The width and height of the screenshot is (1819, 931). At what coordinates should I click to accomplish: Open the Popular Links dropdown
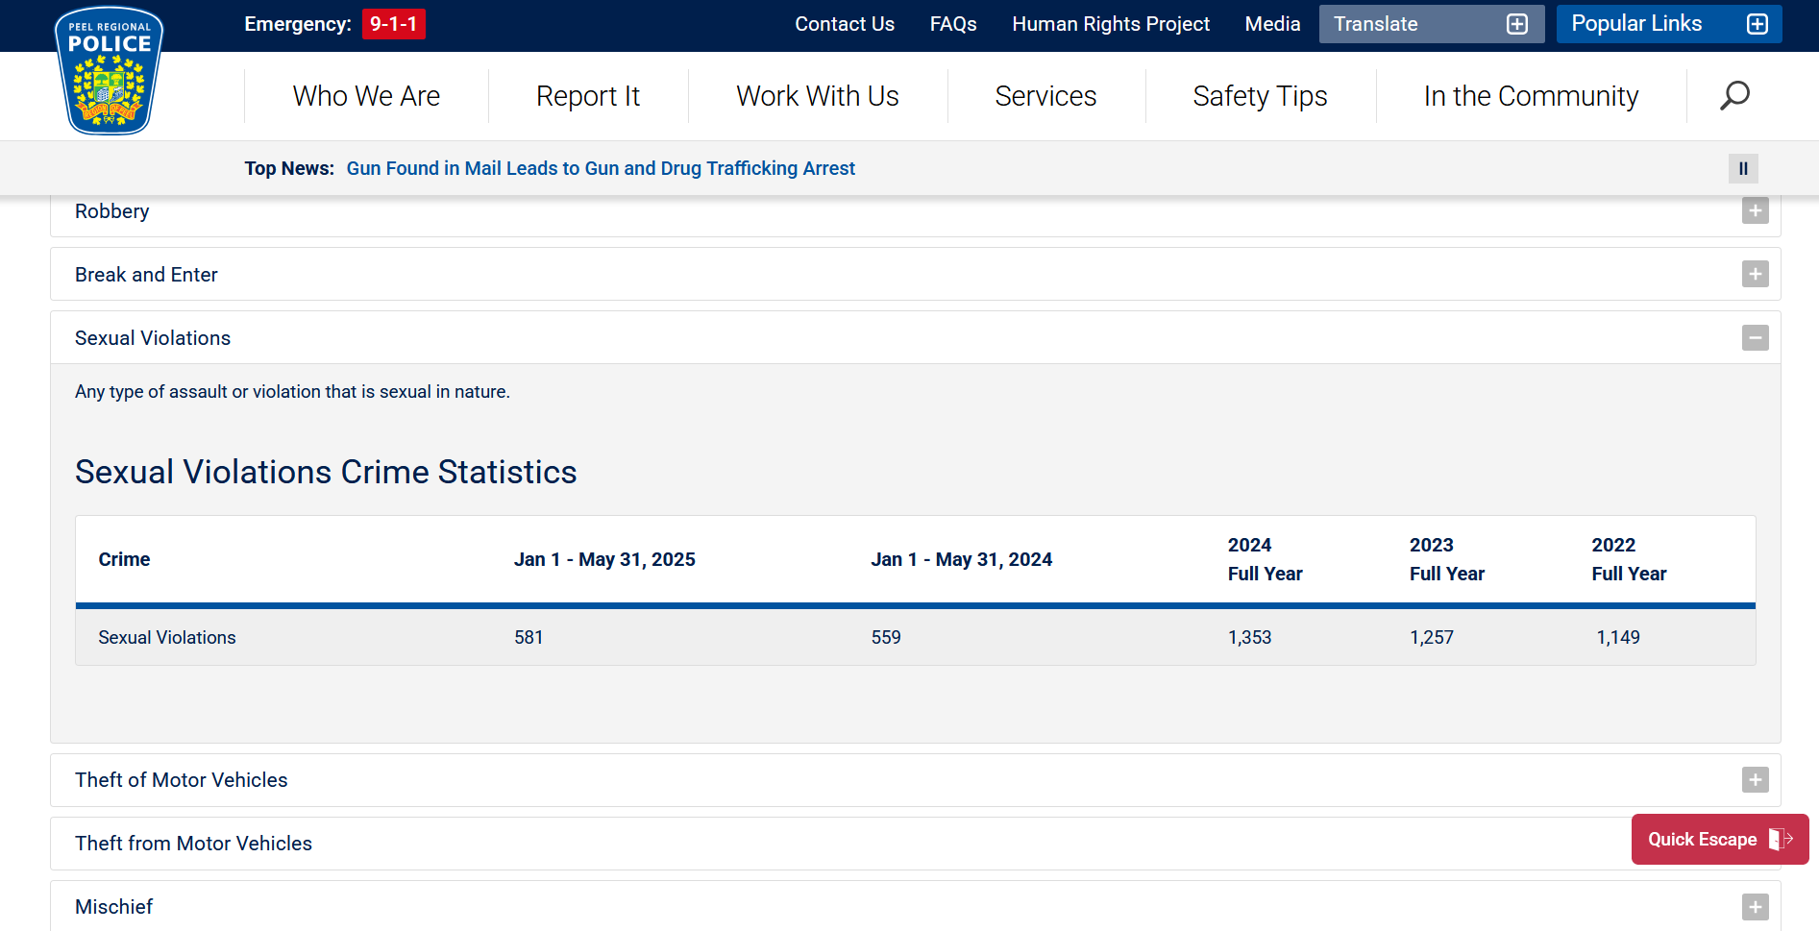[1669, 24]
